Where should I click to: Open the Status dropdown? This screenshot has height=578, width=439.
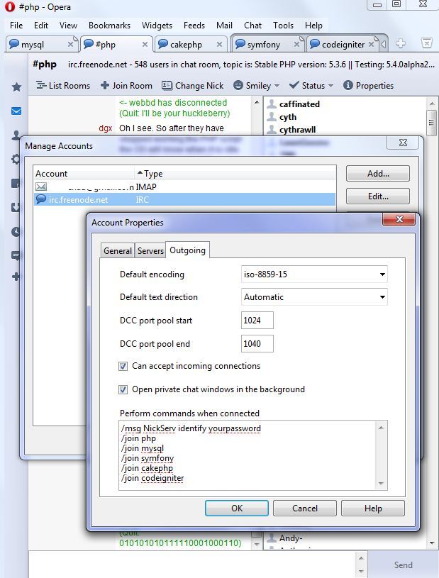pyautogui.click(x=311, y=86)
